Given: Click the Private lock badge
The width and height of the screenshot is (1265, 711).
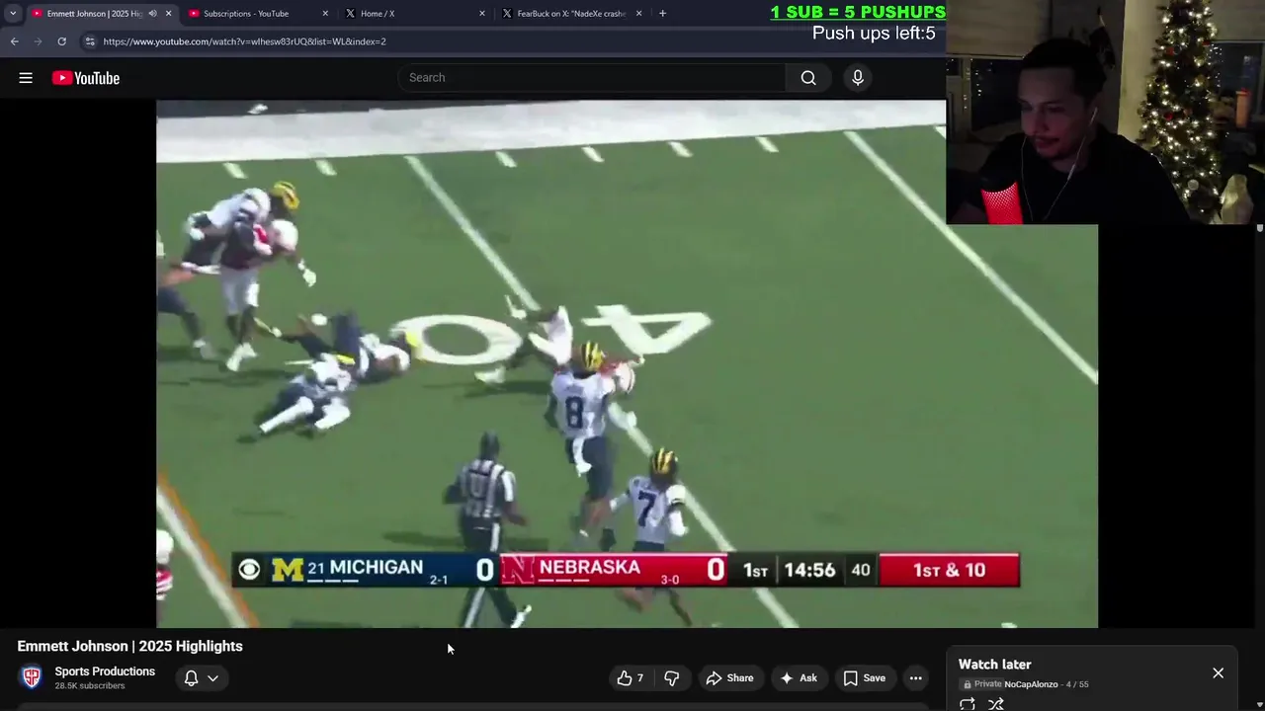Looking at the screenshot, I should click(x=982, y=684).
